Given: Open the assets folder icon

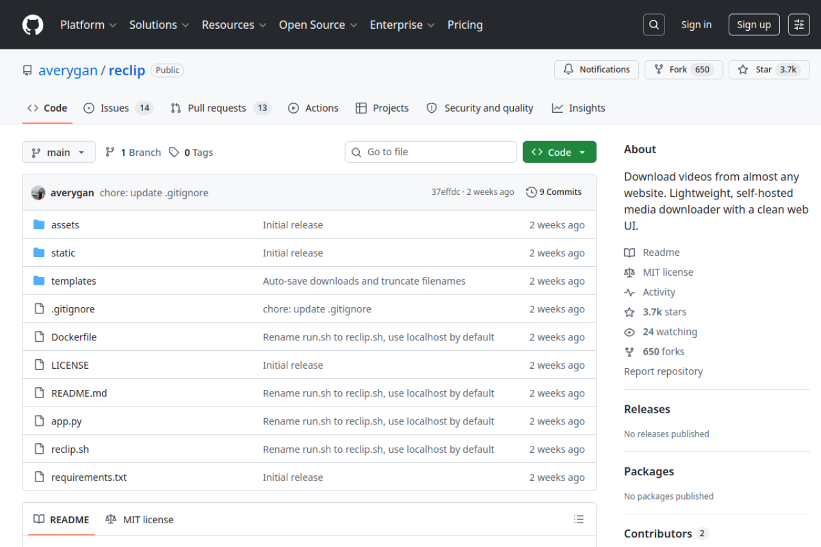Looking at the screenshot, I should (39, 224).
